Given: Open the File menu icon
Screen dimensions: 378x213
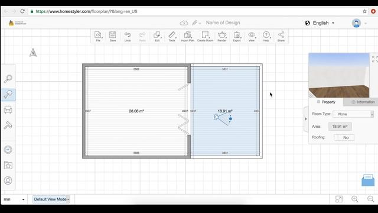Looking at the screenshot, I should tap(98, 37).
